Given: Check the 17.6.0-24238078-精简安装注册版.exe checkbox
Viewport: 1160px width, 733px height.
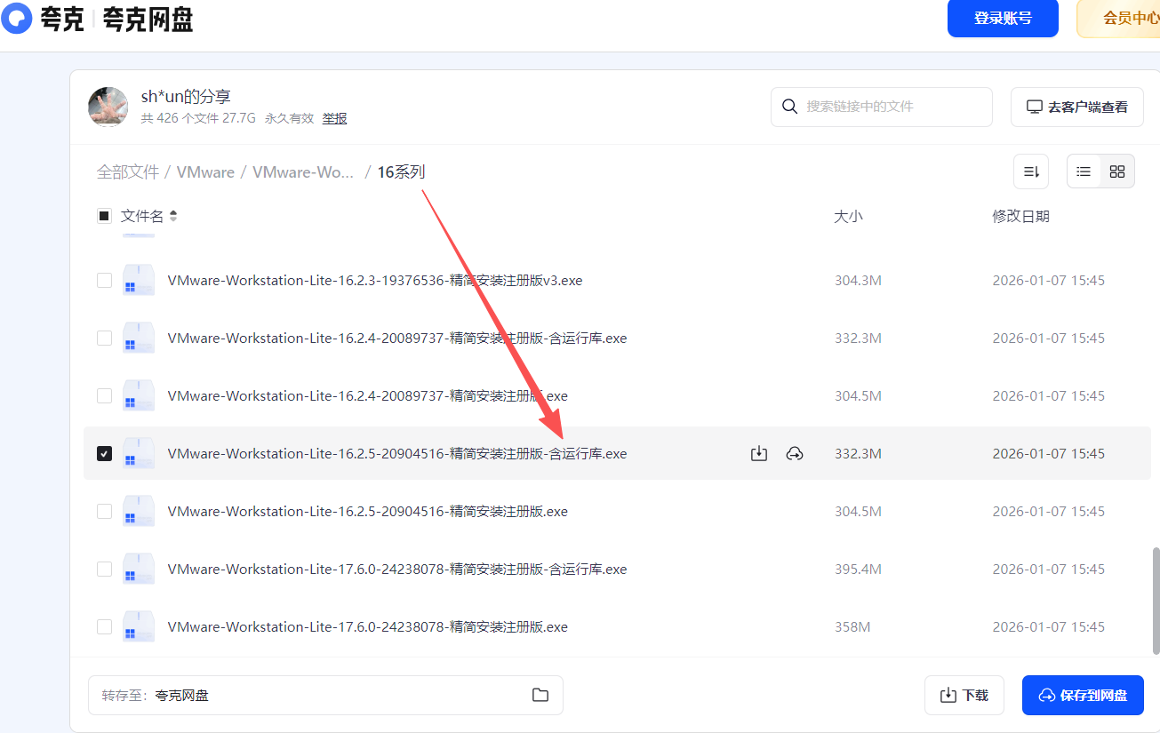Looking at the screenshot, I should [x=104, y=626].
